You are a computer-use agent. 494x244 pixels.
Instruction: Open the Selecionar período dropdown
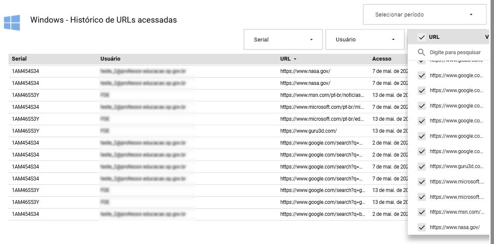click(424, 15)
